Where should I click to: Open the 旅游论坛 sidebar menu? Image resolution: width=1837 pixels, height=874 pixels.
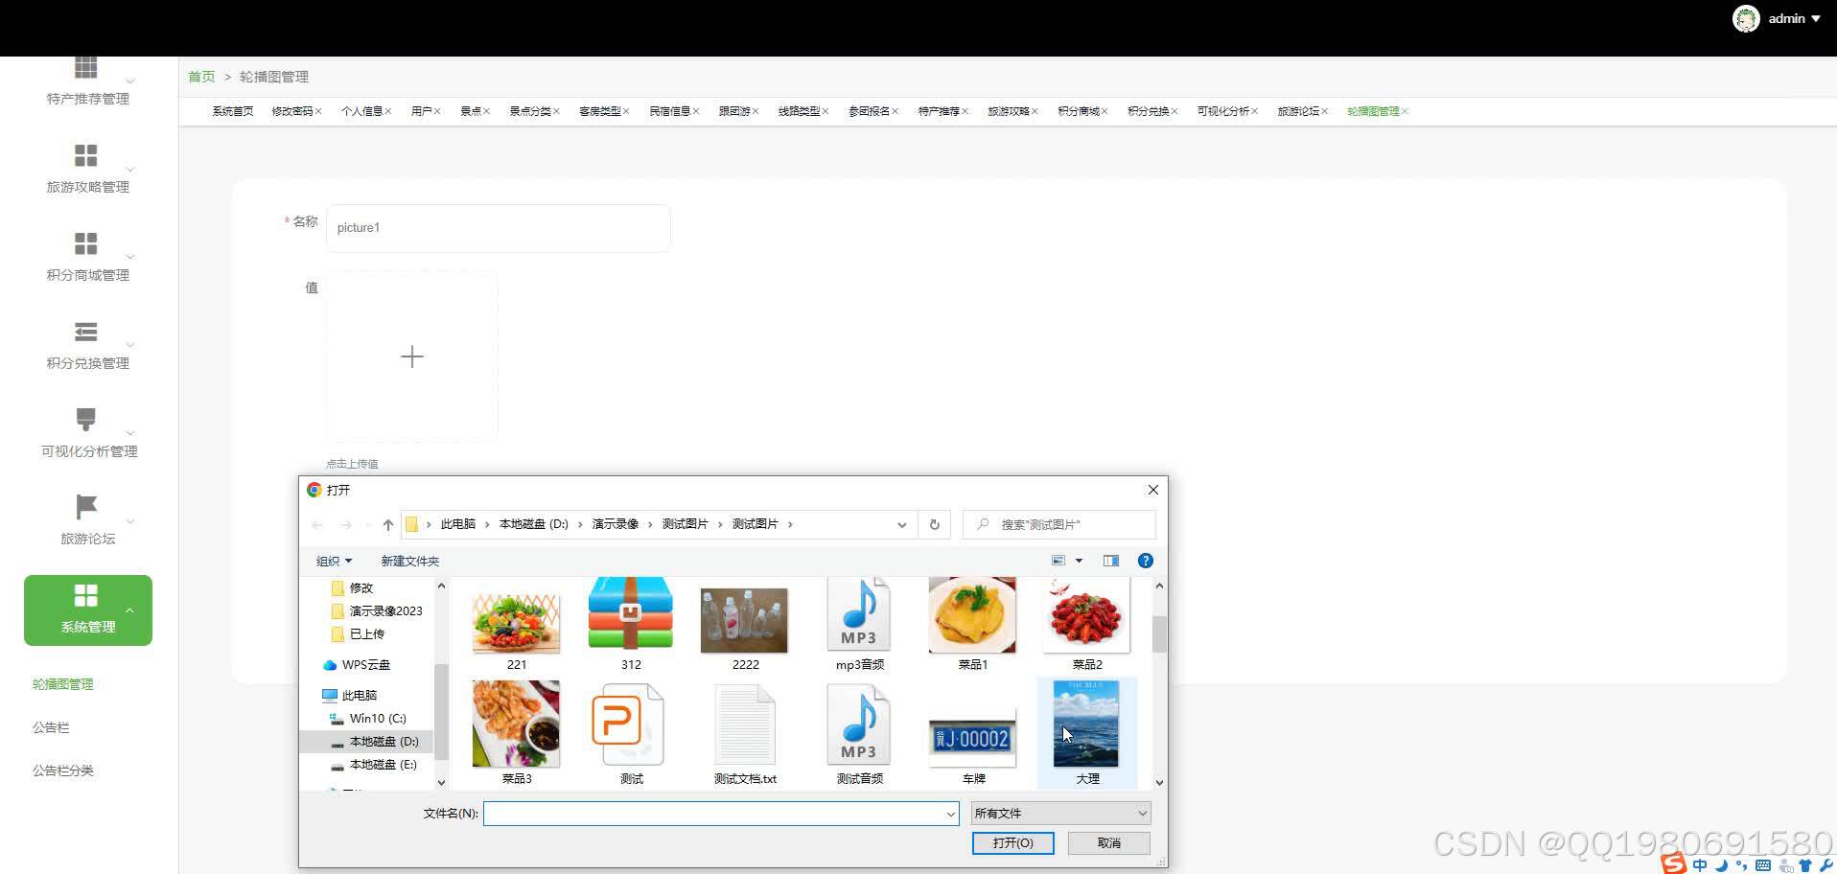pyautogui.click(x=87, y=520)
